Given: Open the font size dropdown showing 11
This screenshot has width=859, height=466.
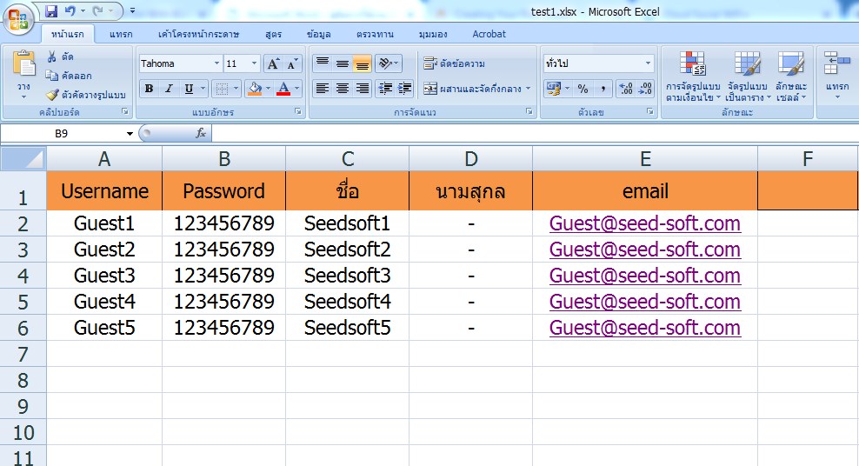Looking at the screenshot, I should point(254,63).
